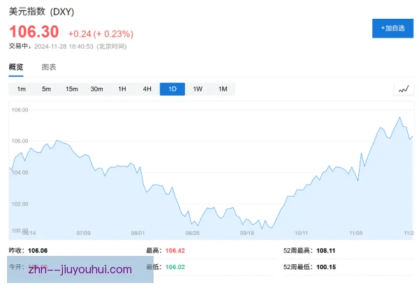Open the 图表 tab

(49, 67)
